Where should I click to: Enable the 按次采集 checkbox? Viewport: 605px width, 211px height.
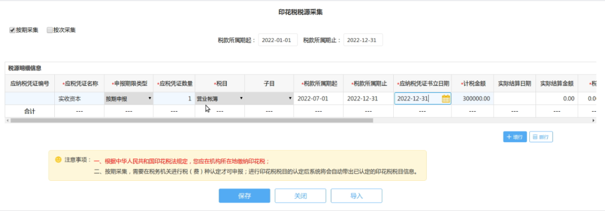tap(49, 30)
